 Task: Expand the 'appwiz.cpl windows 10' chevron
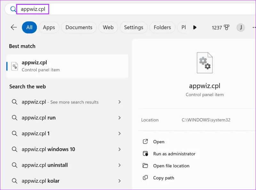pyautogui.click(x=119, y=149)
